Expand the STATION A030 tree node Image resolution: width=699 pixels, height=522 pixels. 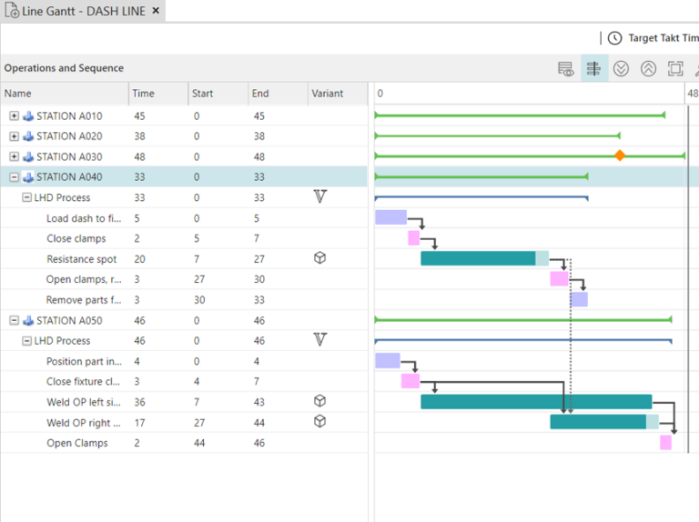pyautogui.click(x=14, y=156)
